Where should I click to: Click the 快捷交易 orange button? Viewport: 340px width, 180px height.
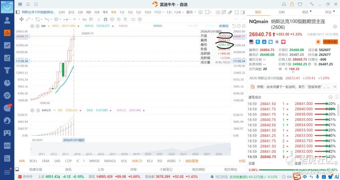click(x=330, y=42)
